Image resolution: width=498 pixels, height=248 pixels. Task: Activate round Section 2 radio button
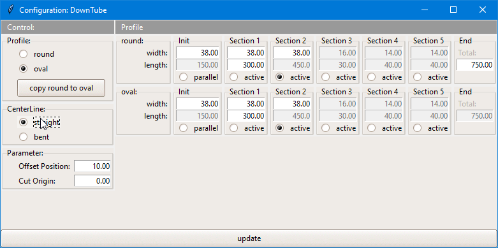[x=279, y=77]
